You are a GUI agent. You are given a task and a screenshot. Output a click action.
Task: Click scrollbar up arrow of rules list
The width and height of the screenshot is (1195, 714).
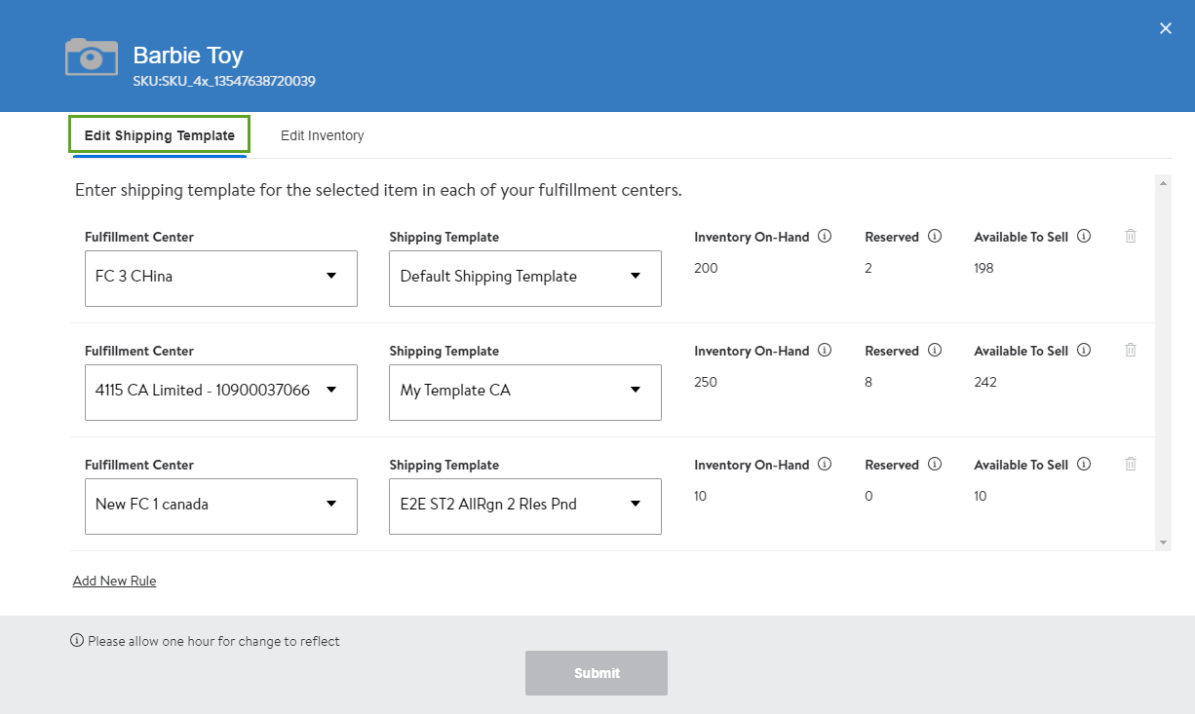[x=1163, y=182]
